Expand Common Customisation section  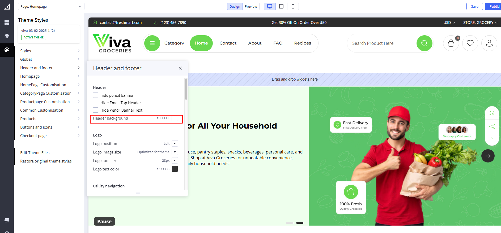tap(50, 110)
